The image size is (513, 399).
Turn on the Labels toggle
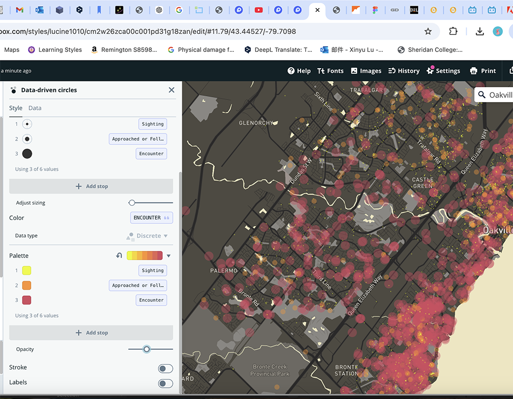165,383
